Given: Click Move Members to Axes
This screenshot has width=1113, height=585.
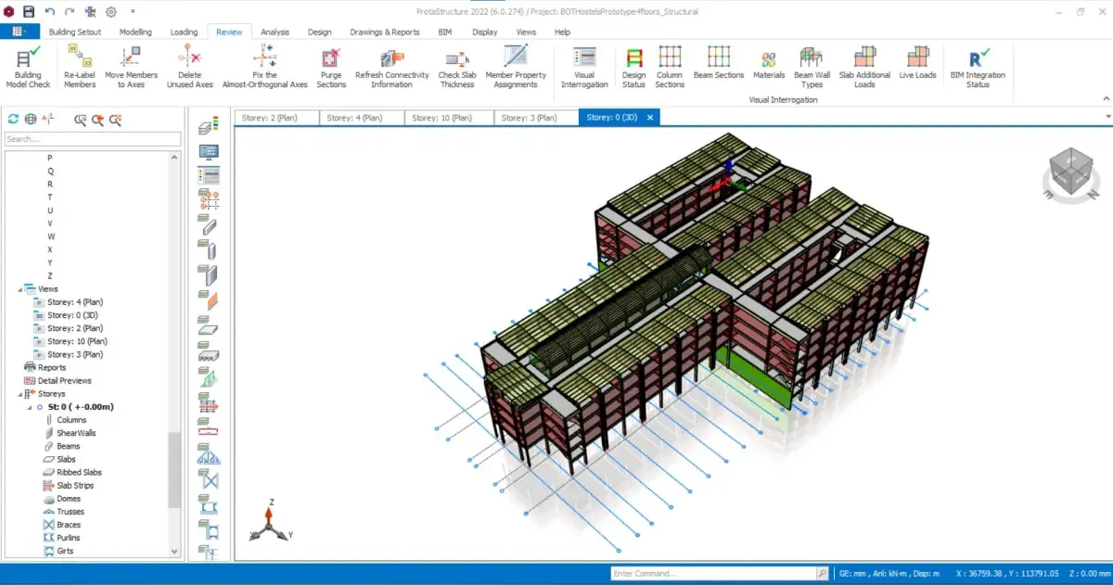Looking at the screenshot, I should pos(131,68).
